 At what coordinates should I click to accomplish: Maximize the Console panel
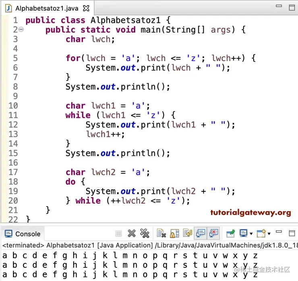pos(292,233)
